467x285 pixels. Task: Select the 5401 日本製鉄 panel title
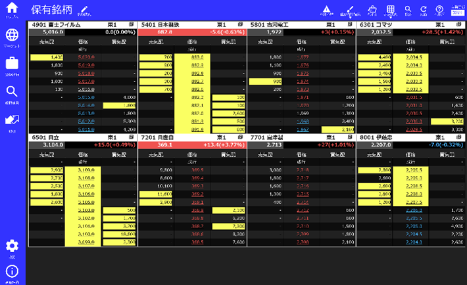[160, 25]
